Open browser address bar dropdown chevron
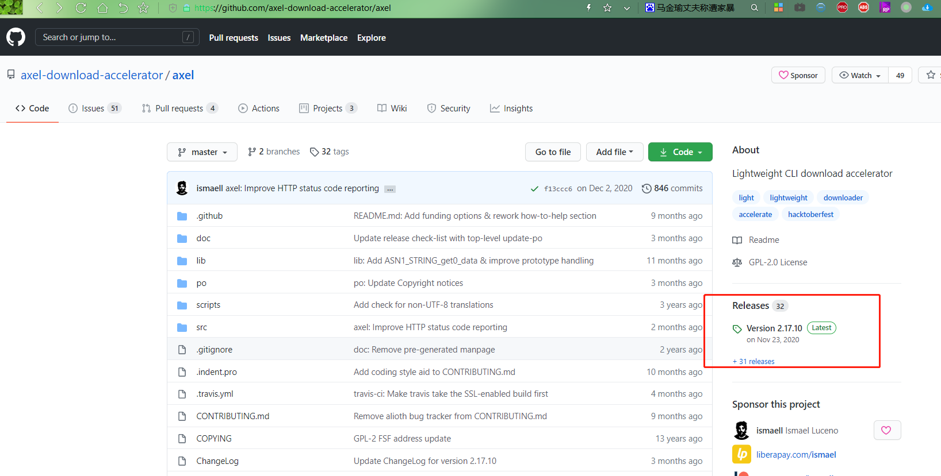Viewport: 941px width, 476px height. click(627, 8)
